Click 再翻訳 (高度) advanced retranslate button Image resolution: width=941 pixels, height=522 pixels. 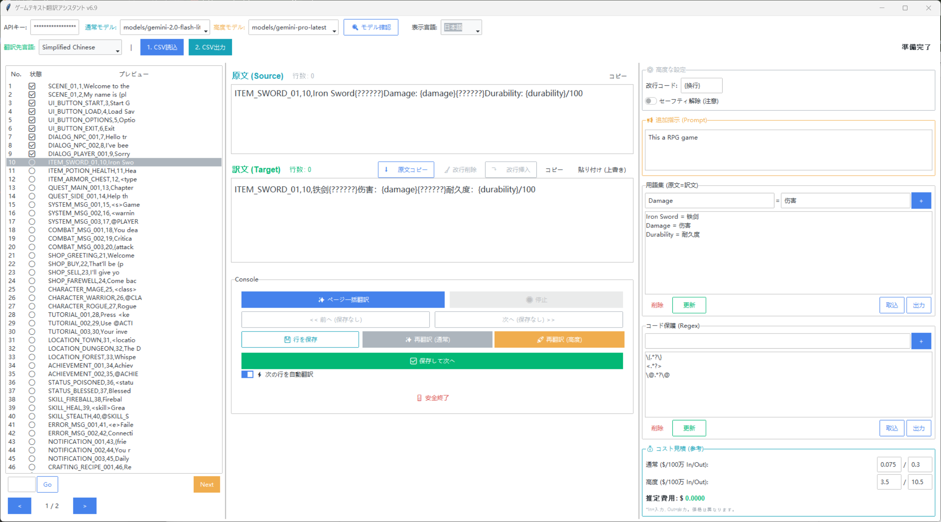tap(559, 339)
